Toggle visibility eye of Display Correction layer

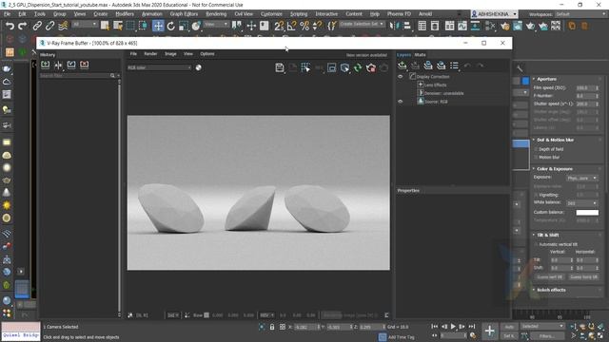pos(400,77)
